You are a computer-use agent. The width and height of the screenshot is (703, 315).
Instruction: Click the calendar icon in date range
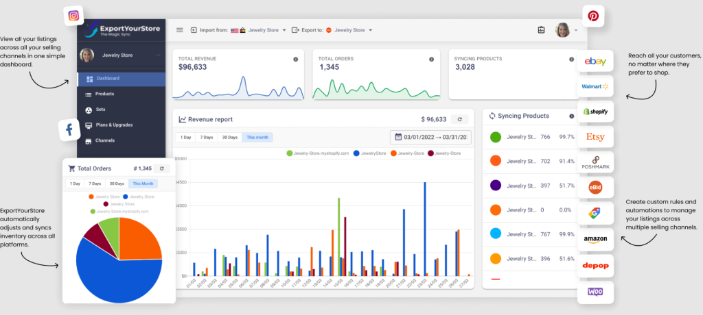pyautogui.click(x=398, y=137)
